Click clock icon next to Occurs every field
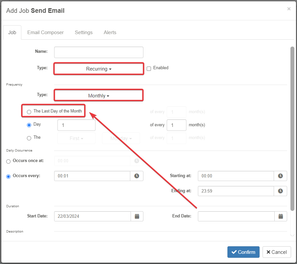Screen dimensions: 297x264 [x=137, y=176]
